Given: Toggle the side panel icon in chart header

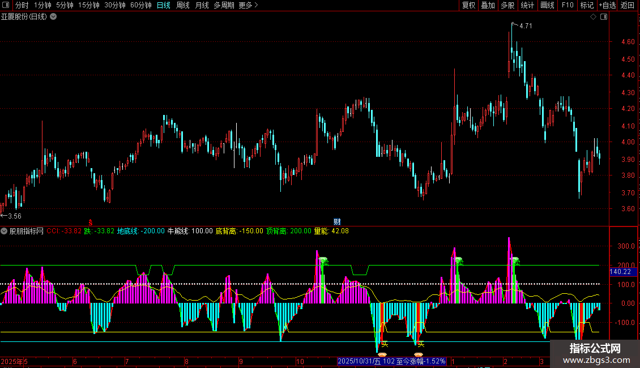Looking at the screenshot, I should tap(604, 17).
